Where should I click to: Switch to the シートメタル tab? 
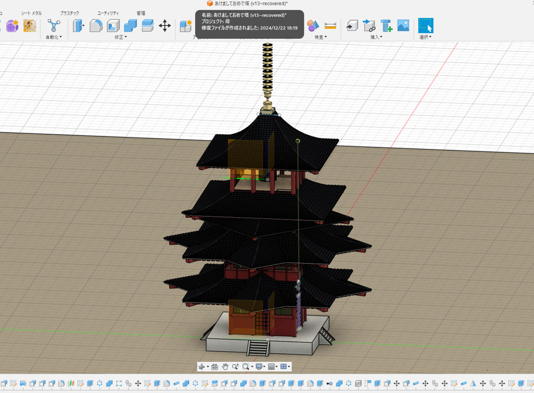coord(31,13)
